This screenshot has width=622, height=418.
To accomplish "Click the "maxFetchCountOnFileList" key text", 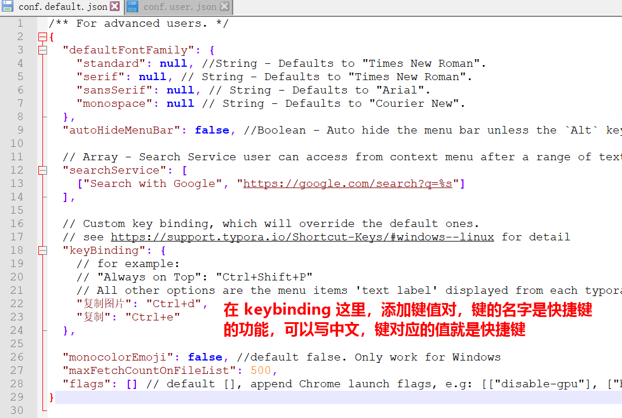I will point(149,370).
